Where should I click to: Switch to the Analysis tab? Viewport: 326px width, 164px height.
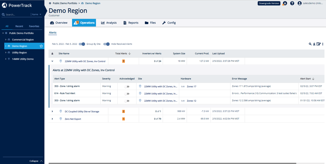coord(109,23)
